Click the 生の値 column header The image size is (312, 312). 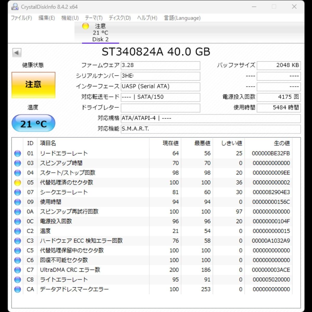click(282, 143)
